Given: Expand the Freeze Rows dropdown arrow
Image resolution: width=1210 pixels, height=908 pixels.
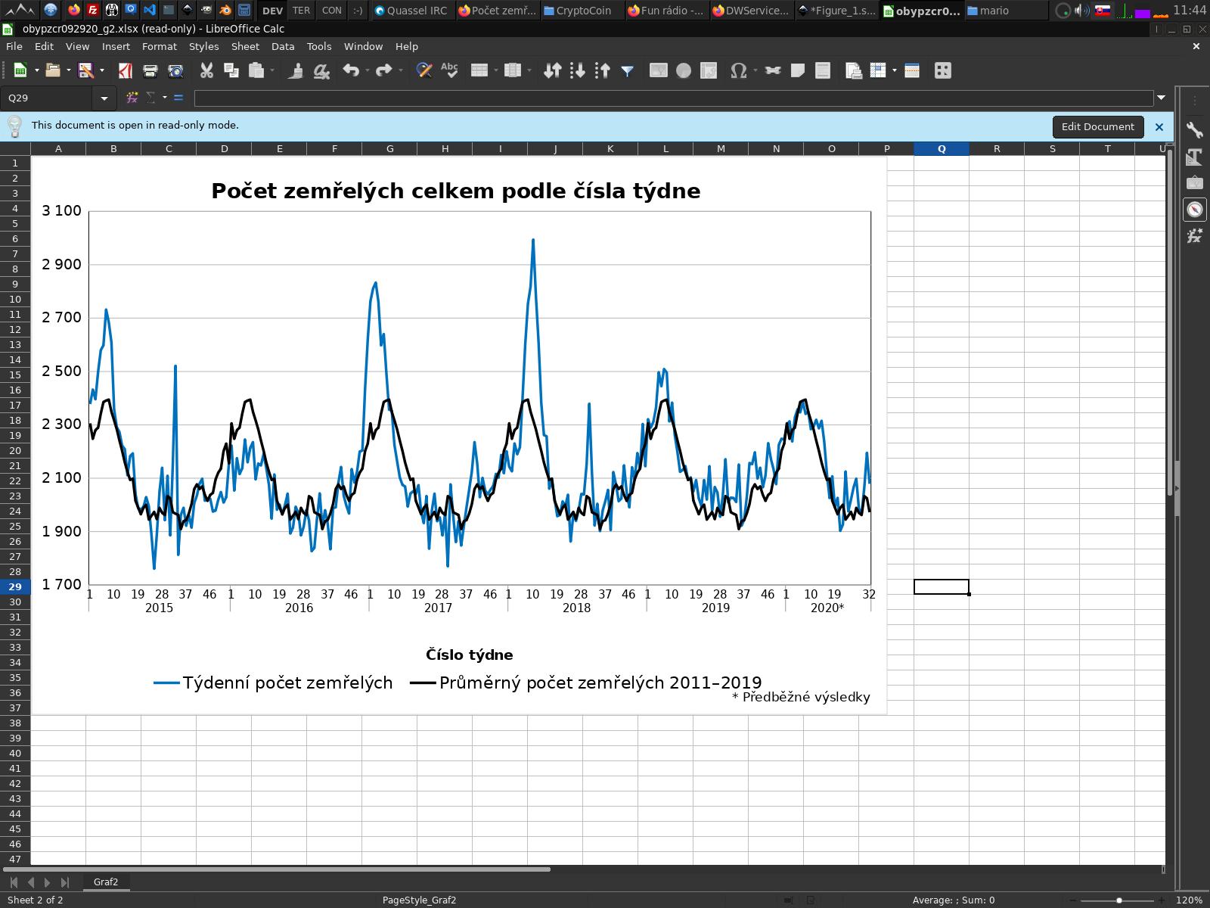Looking at the screenshot, I should [895, 70].
